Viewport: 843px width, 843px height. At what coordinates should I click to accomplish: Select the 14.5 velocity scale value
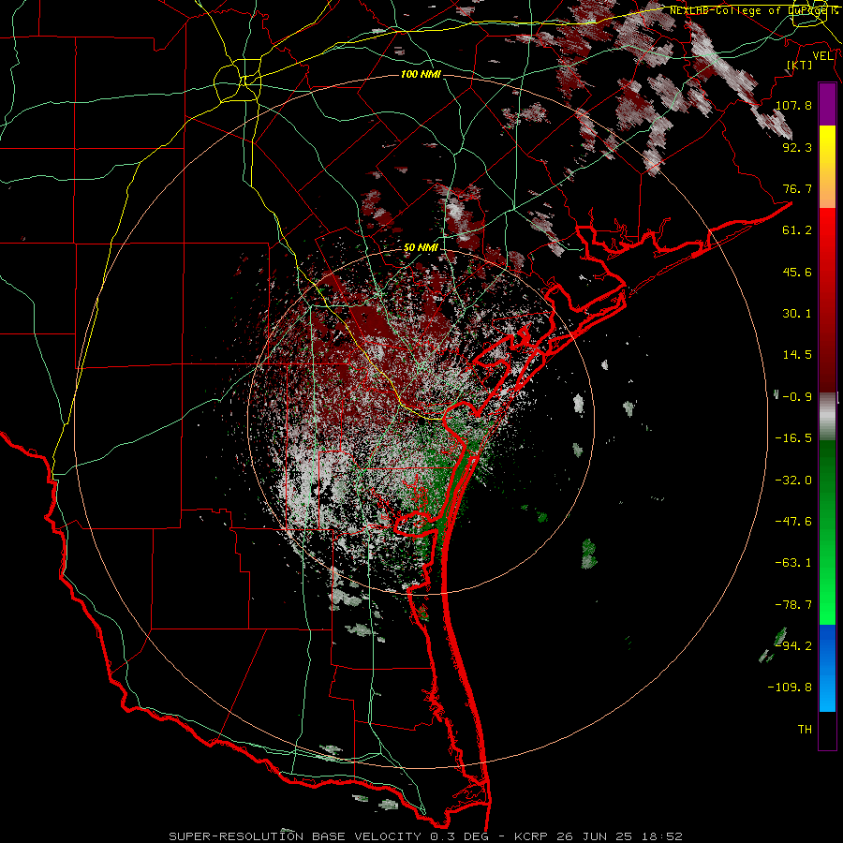[x=797, y=355]
